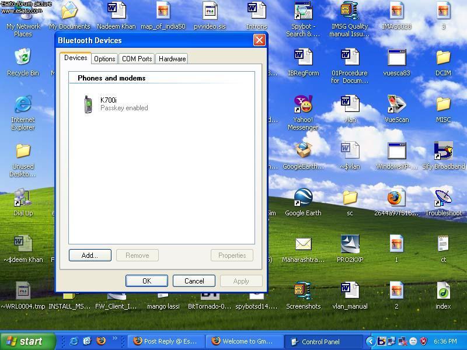Open My Network Places desktop icon
This screenshot has height=350, width=467.
(23, 12)
